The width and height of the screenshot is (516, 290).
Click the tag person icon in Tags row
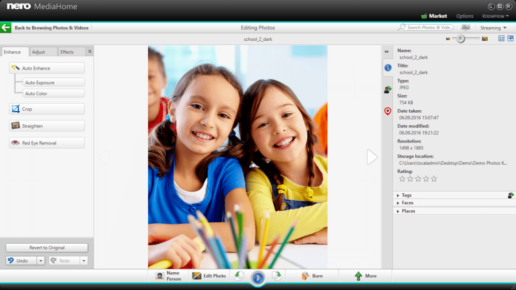point(510,195)
